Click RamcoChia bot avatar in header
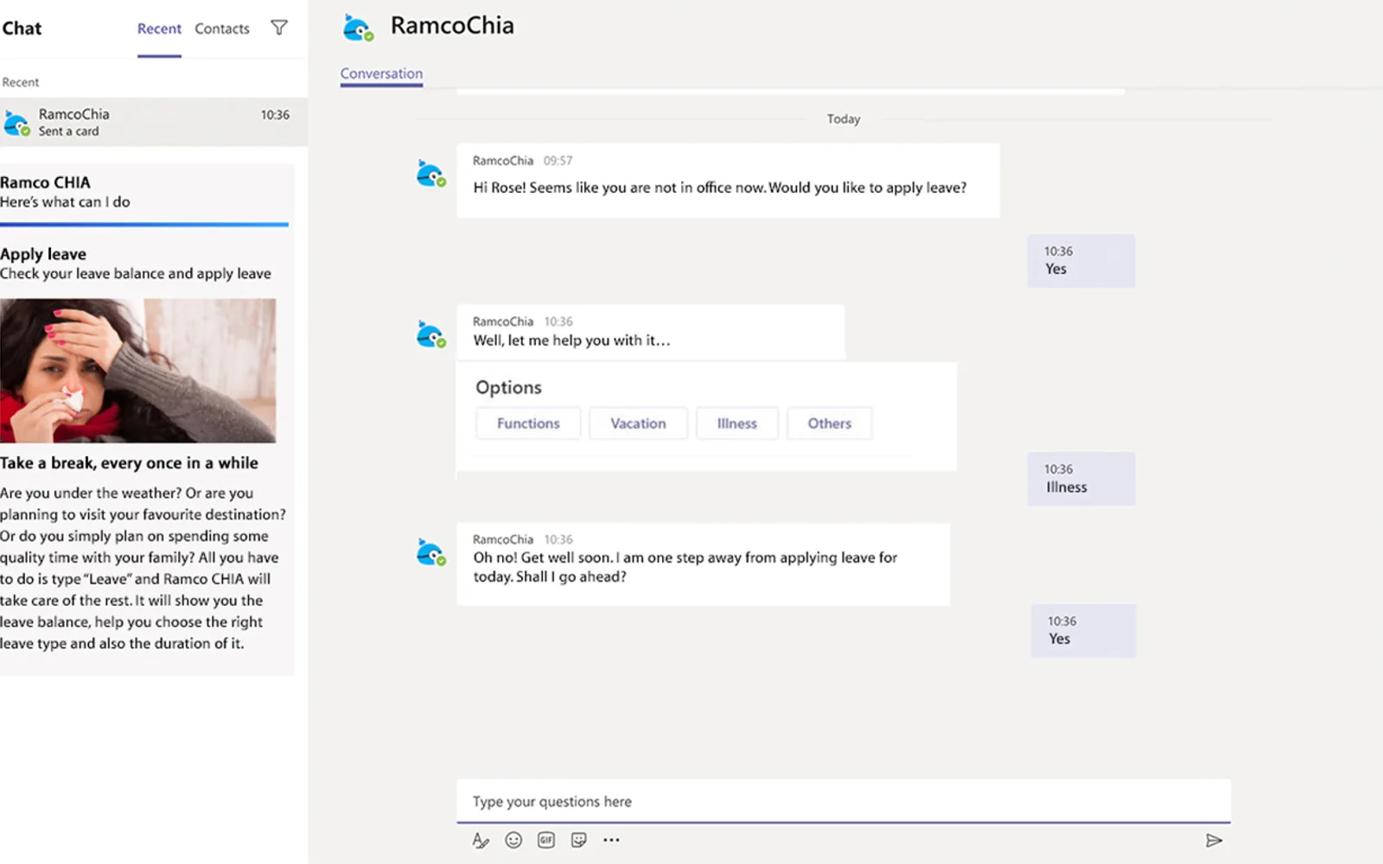This screenshot has height=864, width=1383. 358,28
